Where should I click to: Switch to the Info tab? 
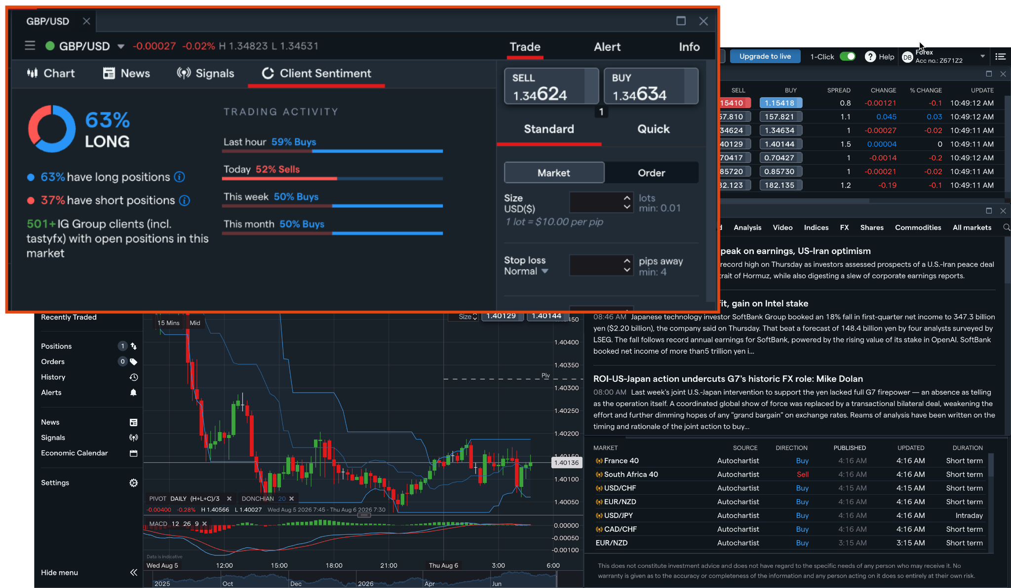(x=689, y=47)
